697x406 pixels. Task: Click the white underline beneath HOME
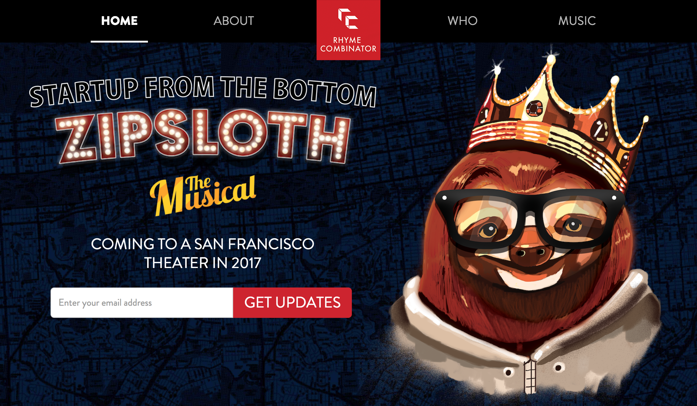119,41
